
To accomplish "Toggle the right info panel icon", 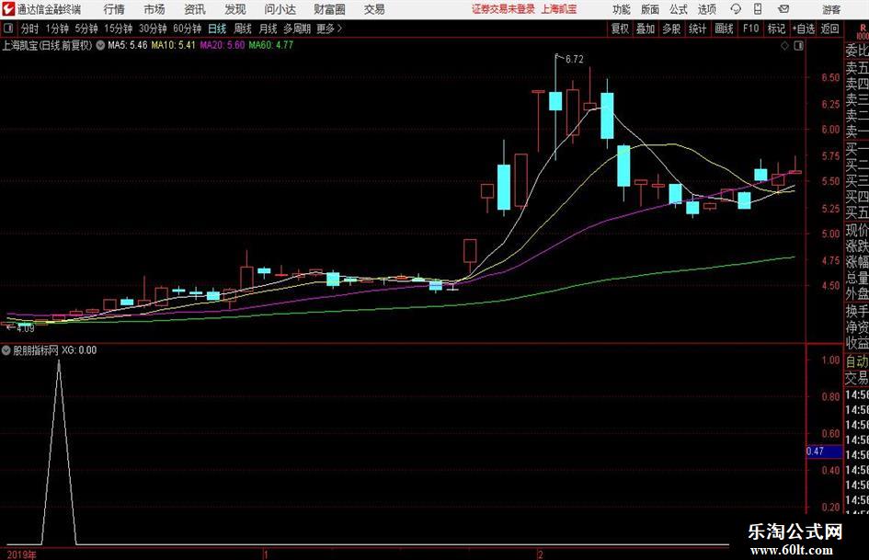I will pos(798,46).
